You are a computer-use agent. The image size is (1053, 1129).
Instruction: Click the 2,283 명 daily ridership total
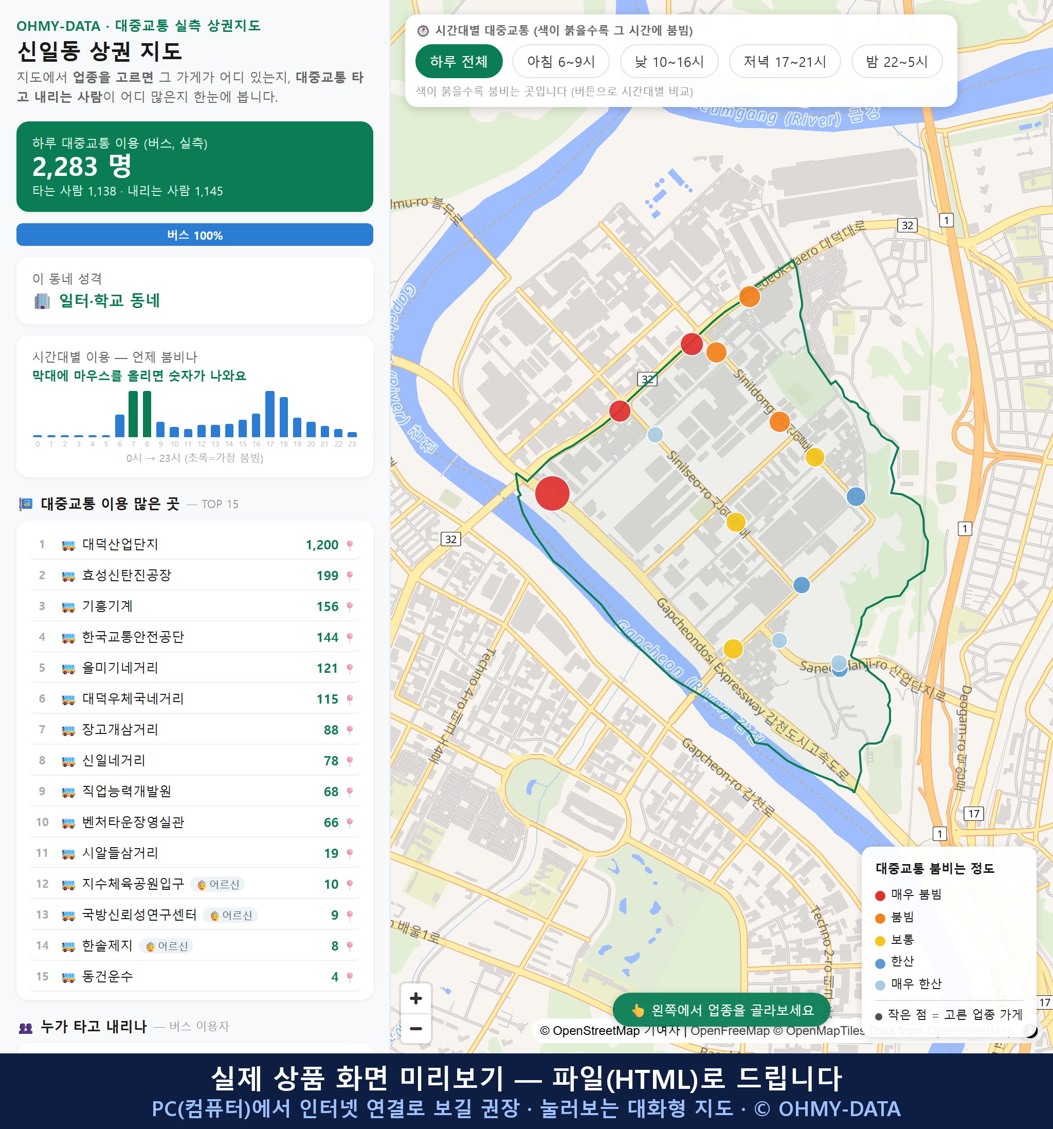82,167
